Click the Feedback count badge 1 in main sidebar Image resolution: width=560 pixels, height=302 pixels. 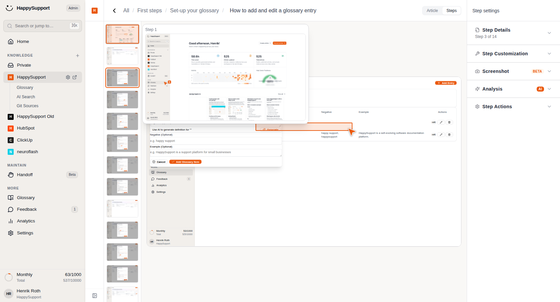(75, 209)
